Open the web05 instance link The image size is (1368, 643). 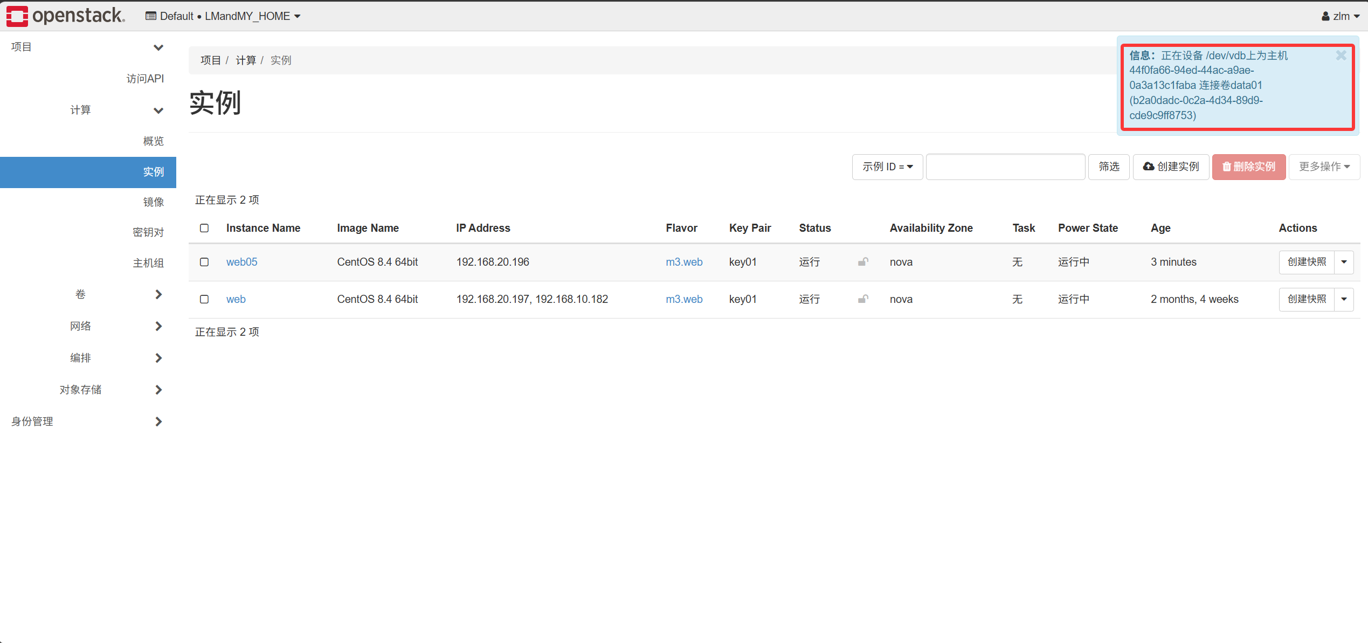pos(241,262)
